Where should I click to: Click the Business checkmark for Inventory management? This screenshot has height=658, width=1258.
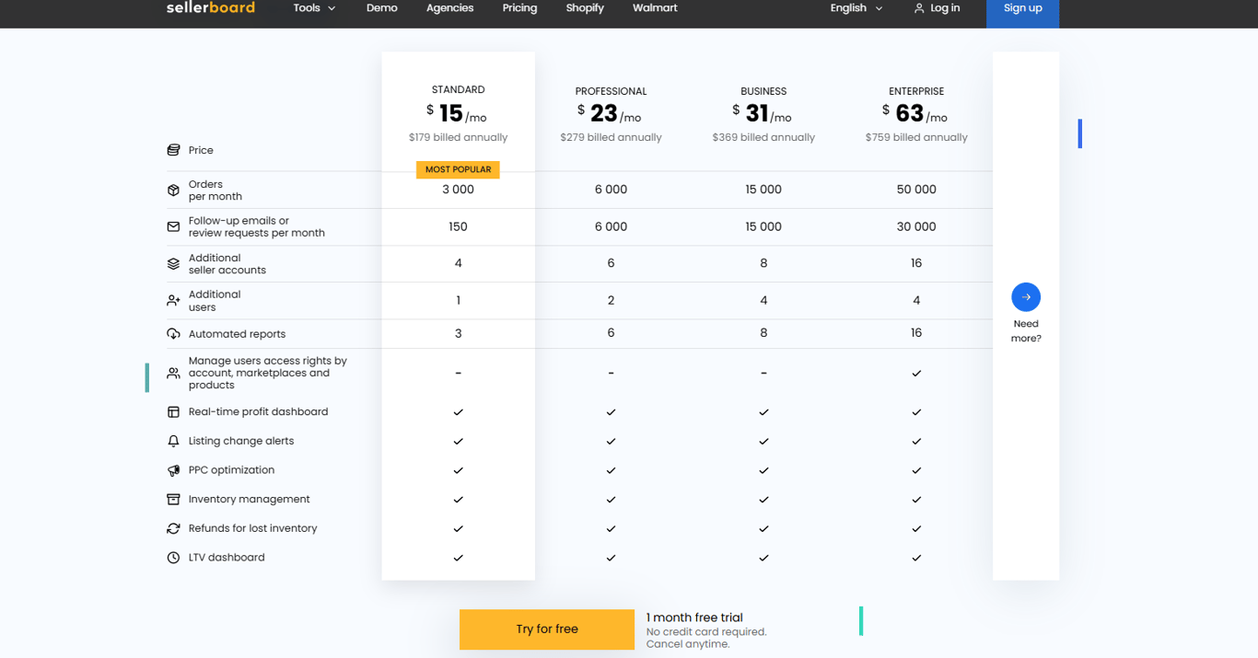tap(763, 500)
